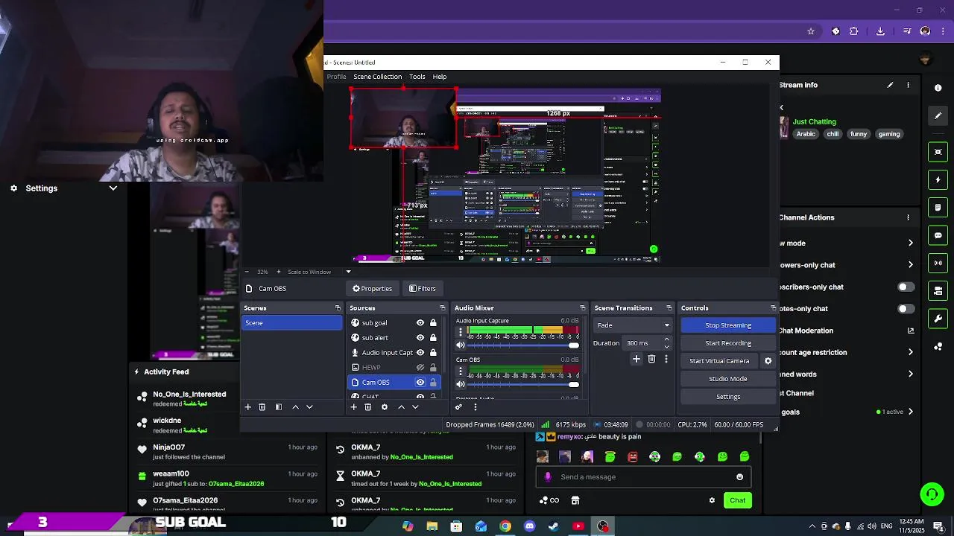
Task: Open advanced audio properties gears icon
Action: pos(458,407)
